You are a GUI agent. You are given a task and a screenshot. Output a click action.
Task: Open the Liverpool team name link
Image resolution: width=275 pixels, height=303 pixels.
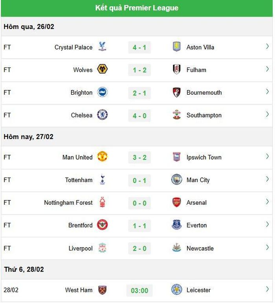81,248
